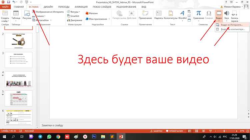The height and width of the screenshot is (140, 250).
Task: Click Создать слайд icon
Action: (5, 13)
